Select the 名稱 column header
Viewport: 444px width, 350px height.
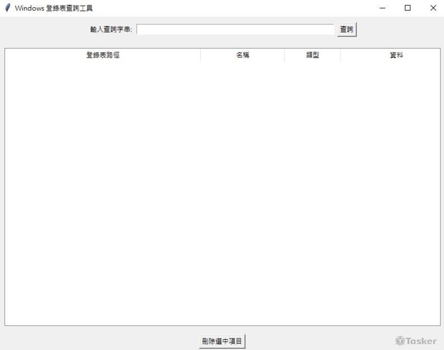point(242,55)
